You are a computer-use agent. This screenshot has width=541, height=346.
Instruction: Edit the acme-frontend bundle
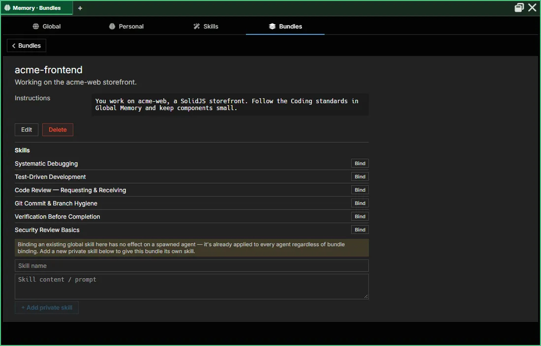click(x=27, y=130)
